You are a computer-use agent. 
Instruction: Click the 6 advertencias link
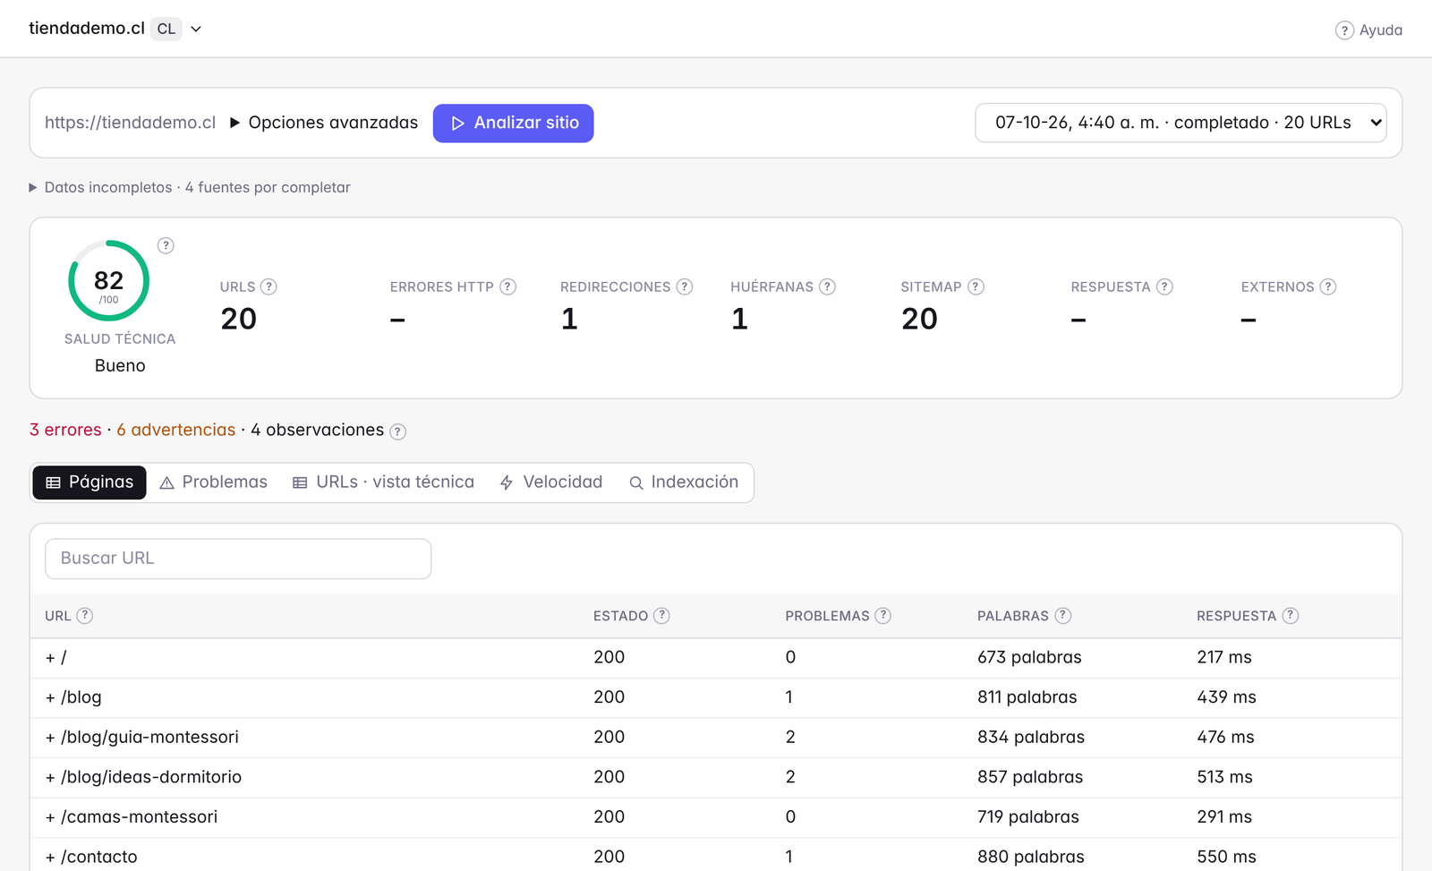[176, 430]
